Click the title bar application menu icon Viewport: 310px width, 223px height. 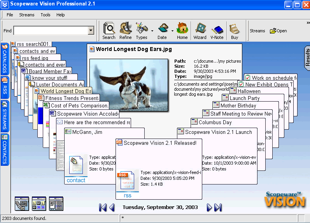point(5,5)
